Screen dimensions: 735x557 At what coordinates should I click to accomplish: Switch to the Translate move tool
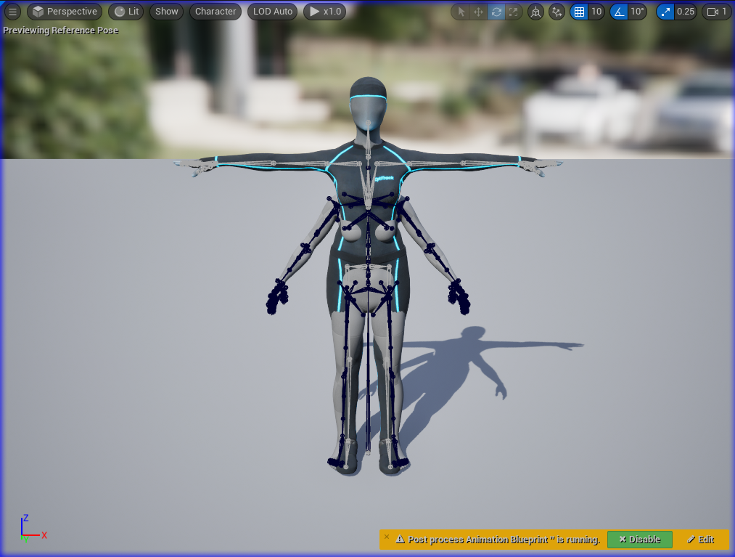[478, 12]
